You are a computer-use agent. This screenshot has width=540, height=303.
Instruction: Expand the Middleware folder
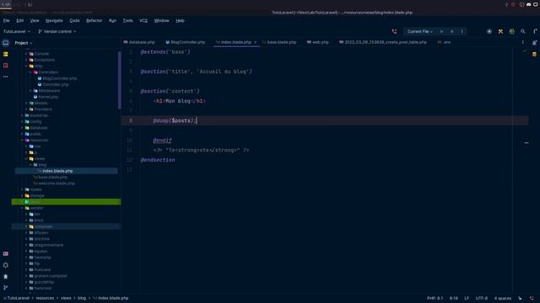point(30,91)
